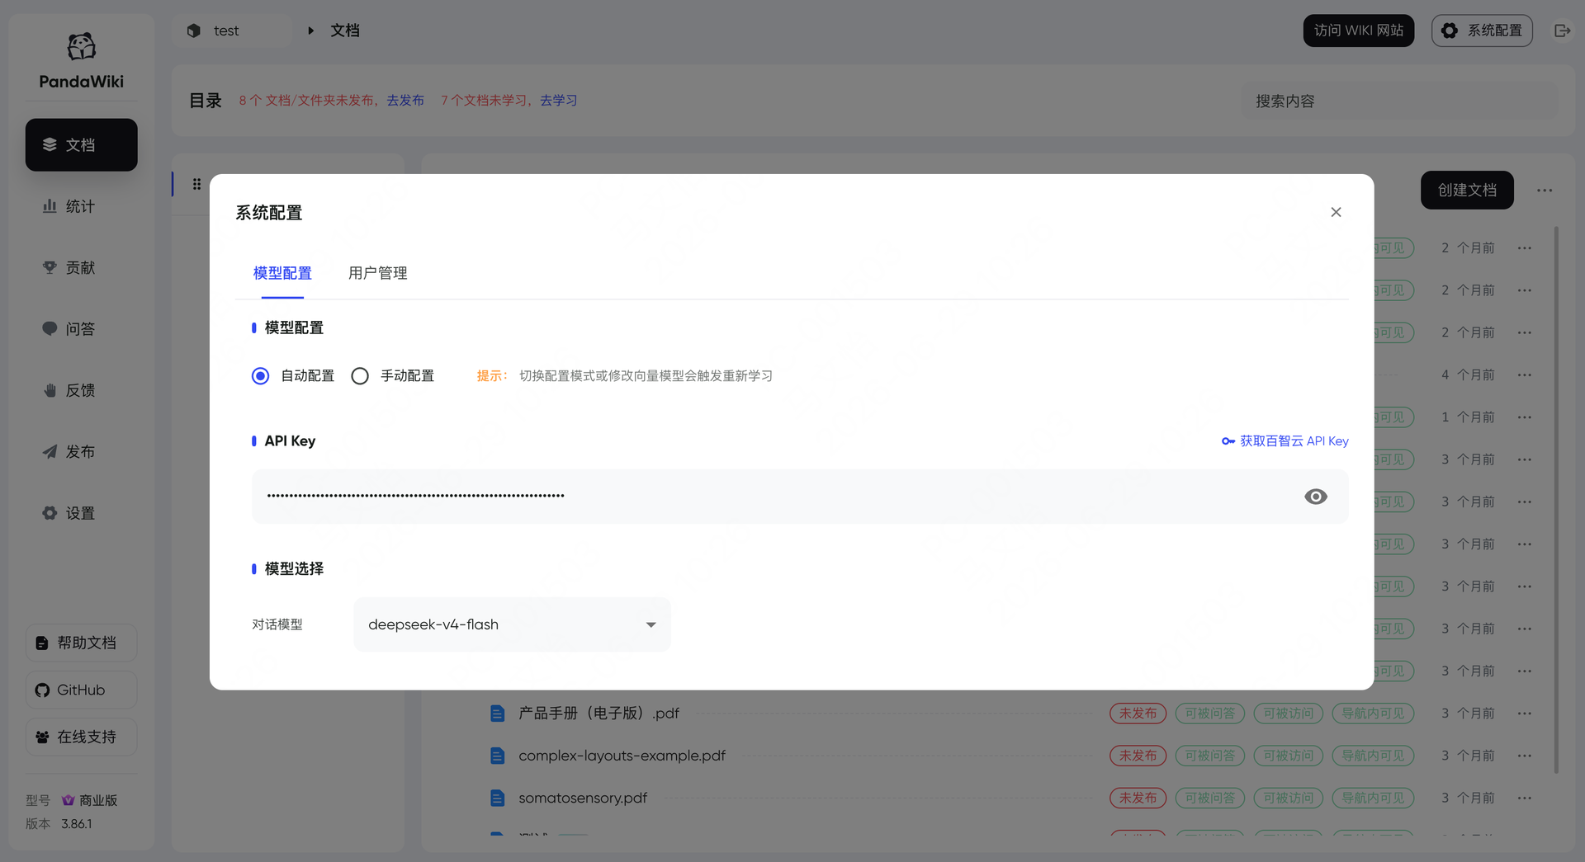1585x862 pixels.
Task: Open the 统计 statistics page
Action: pos(81,206)
